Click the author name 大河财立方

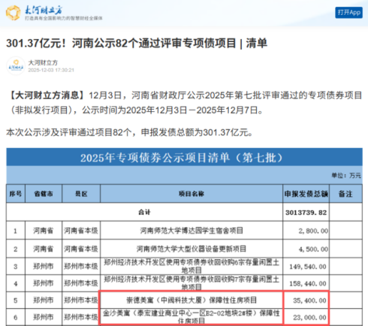pyautogui.click(x=43, y=62)
